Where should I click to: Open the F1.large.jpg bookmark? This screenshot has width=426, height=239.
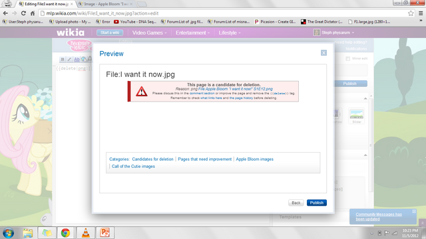tap(369, 21)
